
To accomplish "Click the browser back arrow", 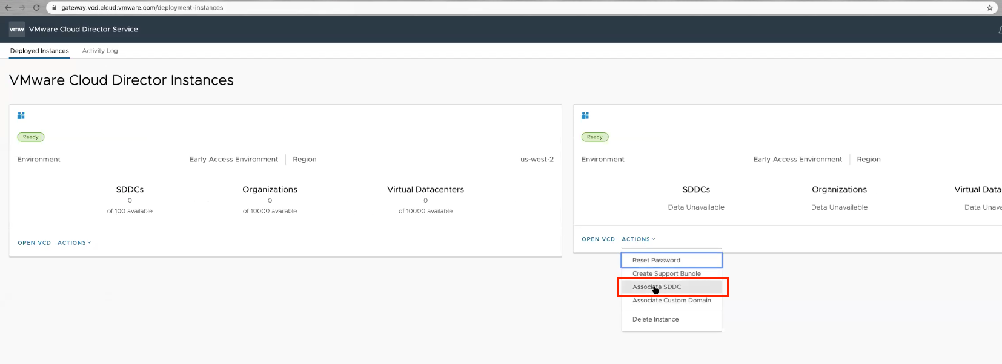I will (x=8, y=8).
